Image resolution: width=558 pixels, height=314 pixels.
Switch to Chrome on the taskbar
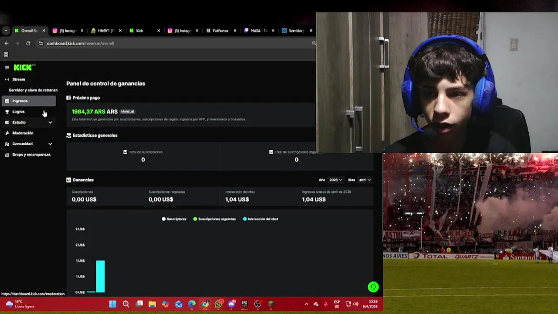[x=205, y=304]
